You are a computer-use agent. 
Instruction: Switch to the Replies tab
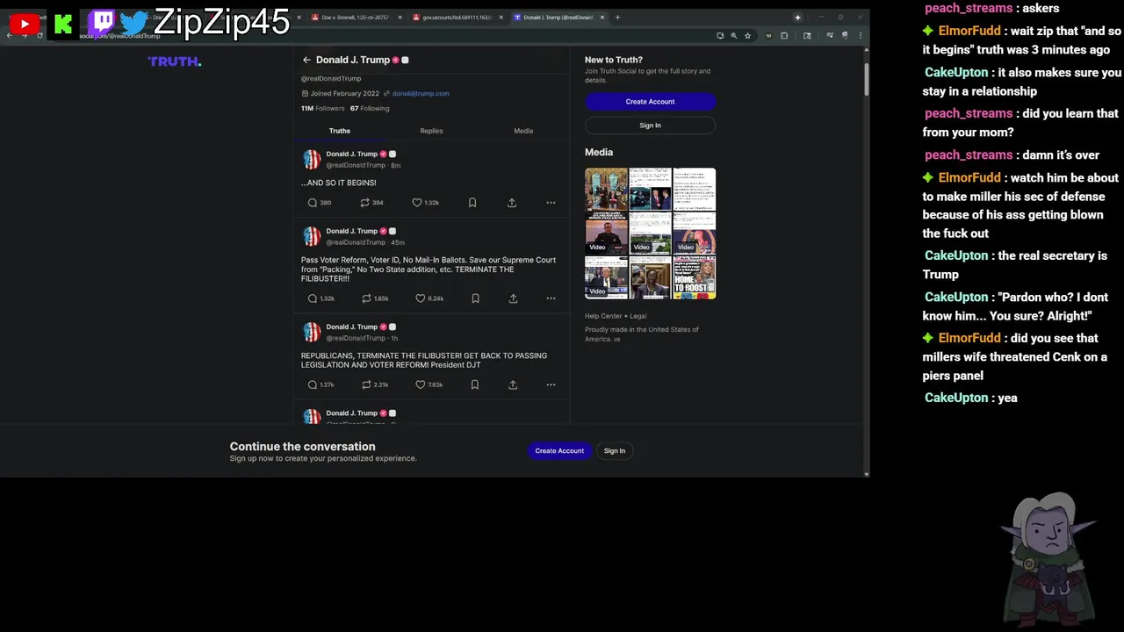[x=431, y=131]
